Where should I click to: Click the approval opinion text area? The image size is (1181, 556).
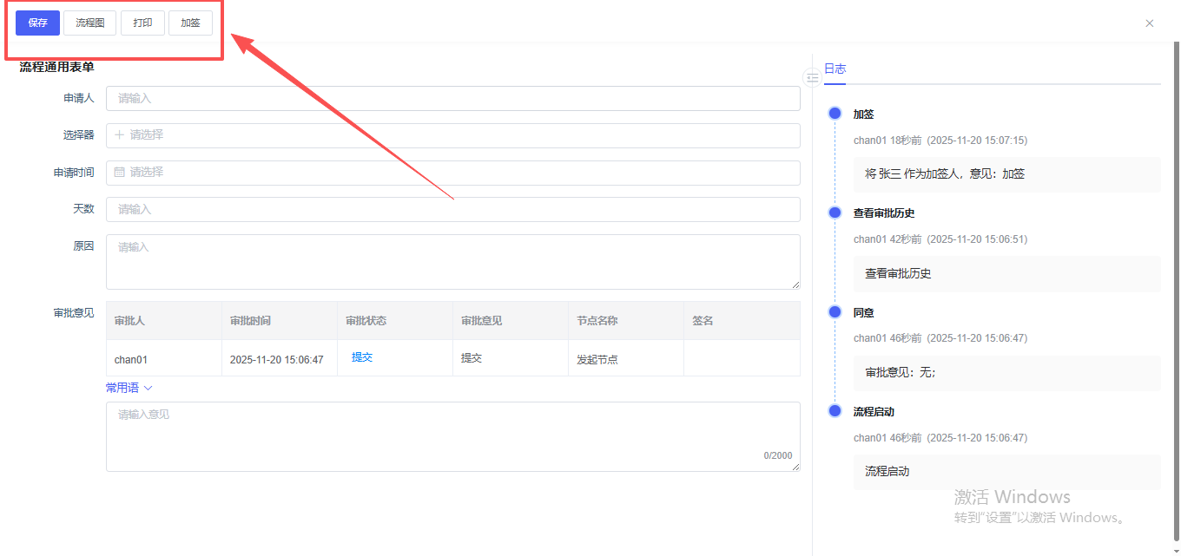452,436
